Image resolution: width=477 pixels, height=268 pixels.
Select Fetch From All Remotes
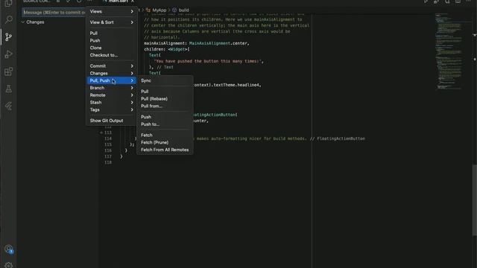pos(165,150)
